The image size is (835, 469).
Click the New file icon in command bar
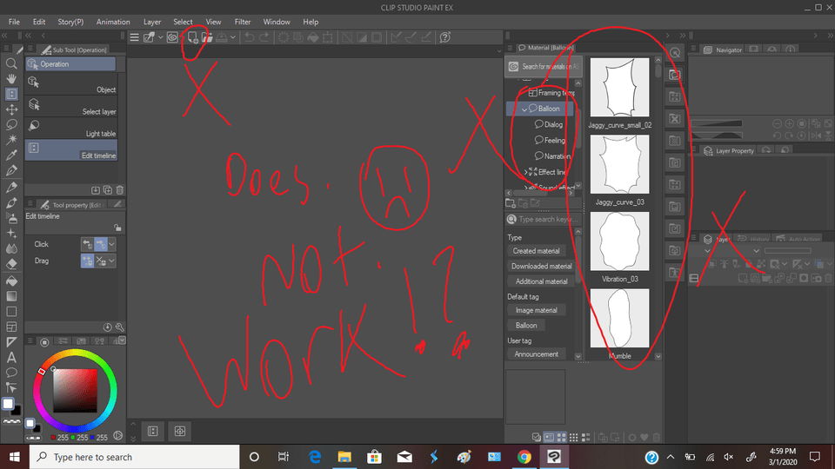pos(193,37)
